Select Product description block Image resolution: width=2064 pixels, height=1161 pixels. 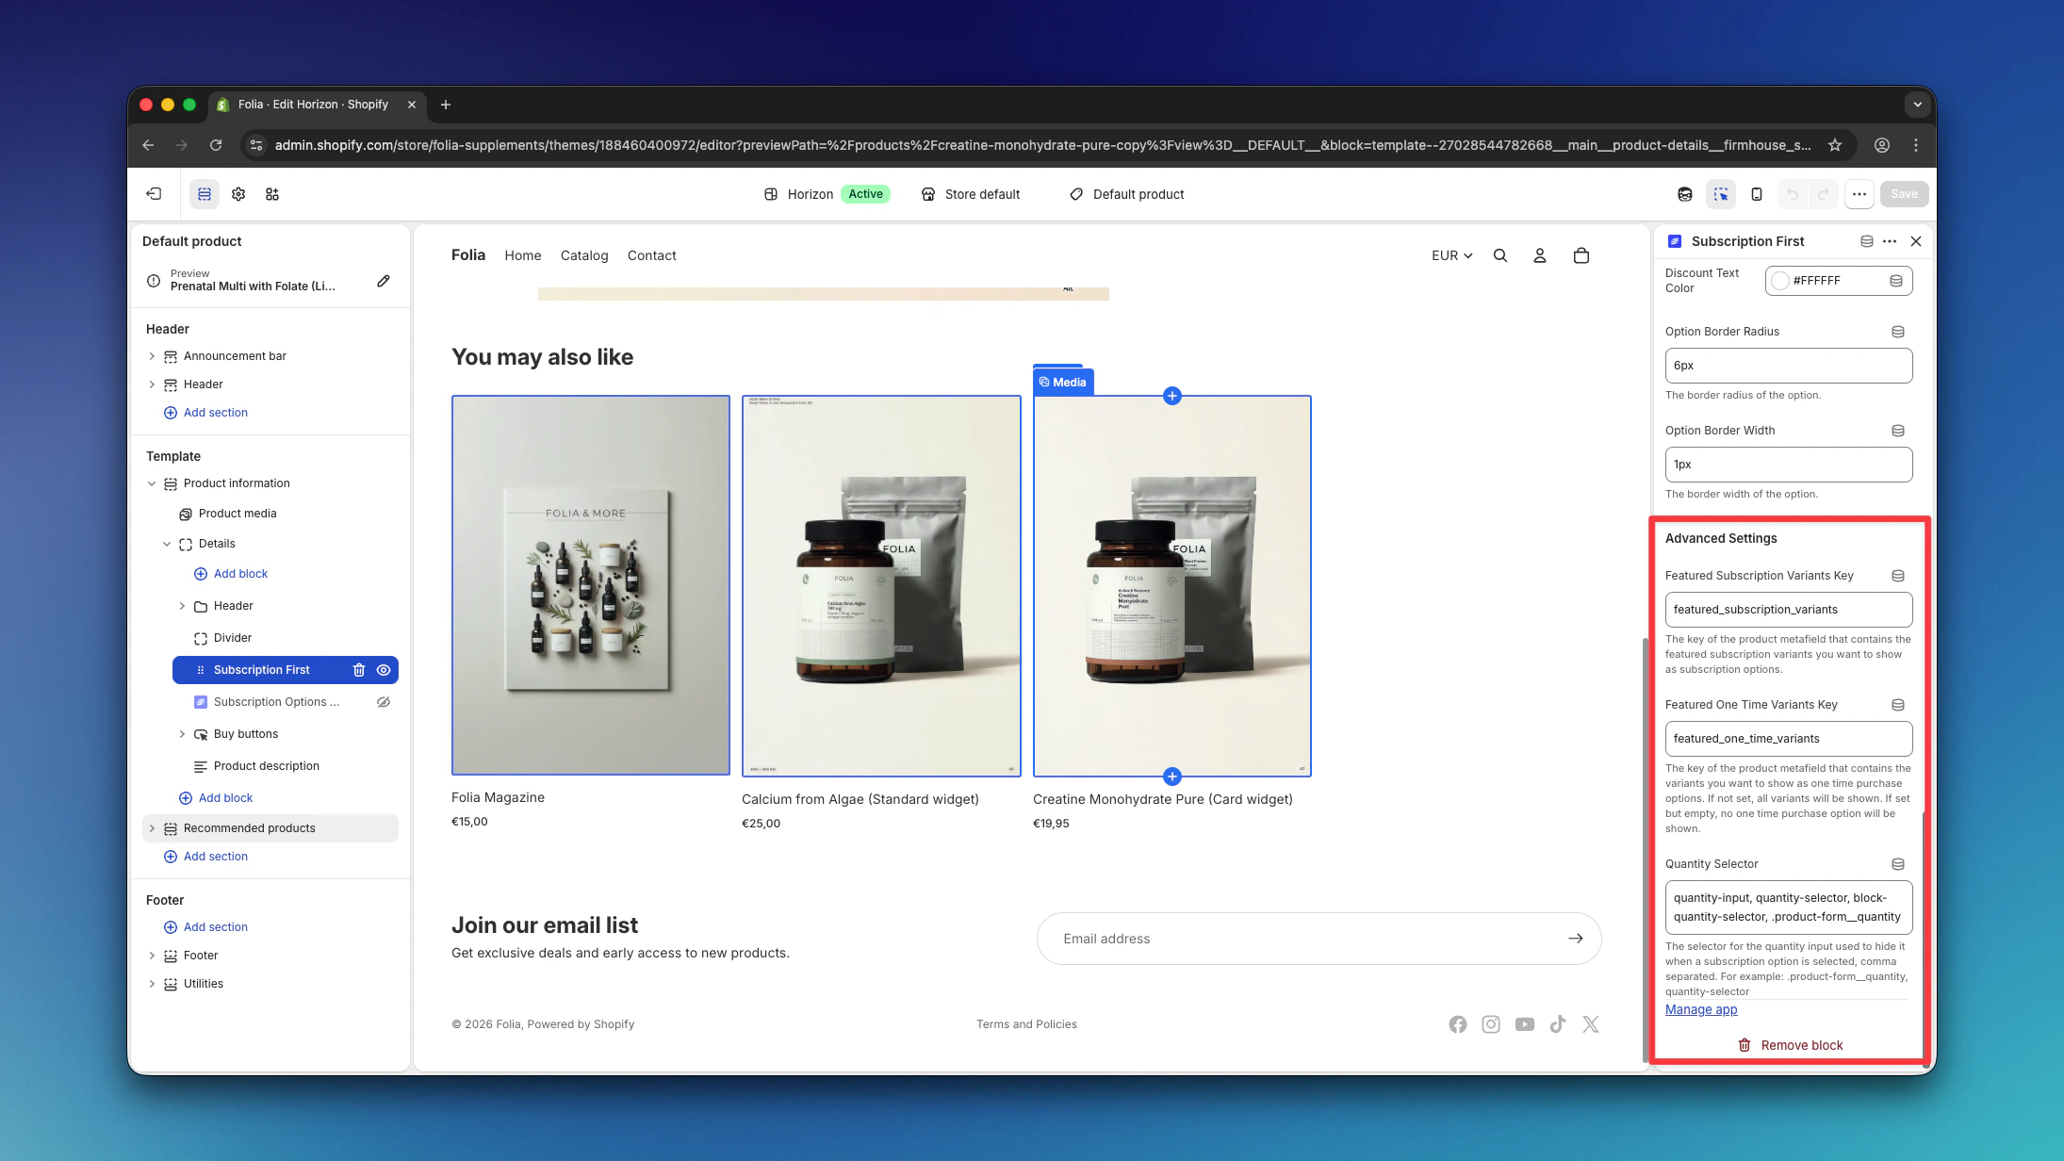[x=267, y=766]
